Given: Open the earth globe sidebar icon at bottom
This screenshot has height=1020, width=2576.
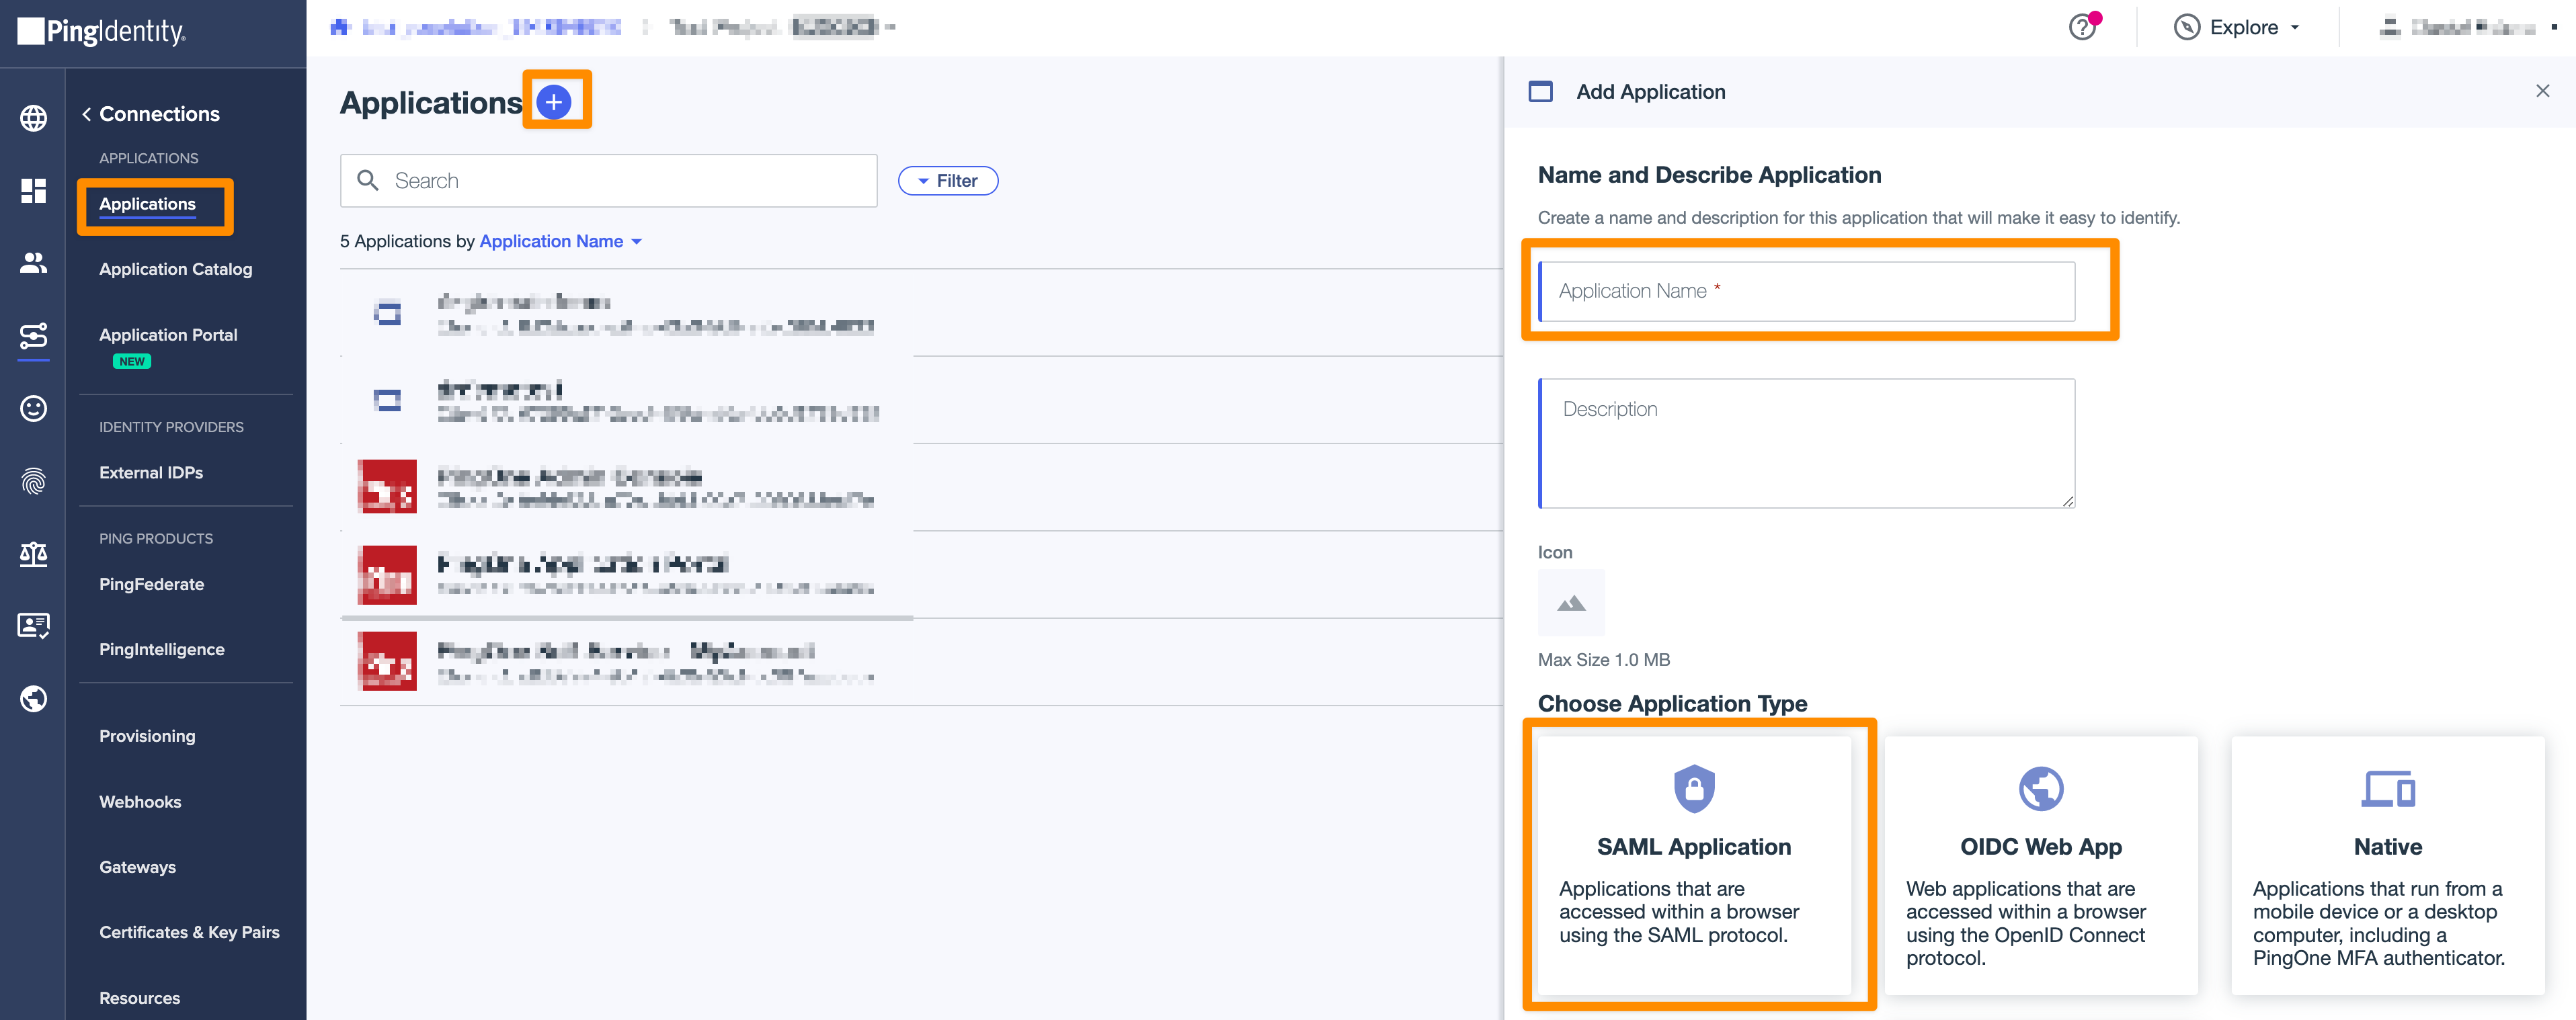Looking at the screenshot, I should tap(33, 698).
